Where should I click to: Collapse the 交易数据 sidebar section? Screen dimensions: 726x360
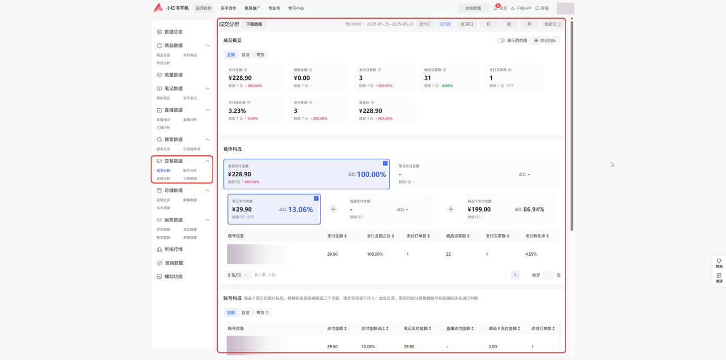[208, 161]
